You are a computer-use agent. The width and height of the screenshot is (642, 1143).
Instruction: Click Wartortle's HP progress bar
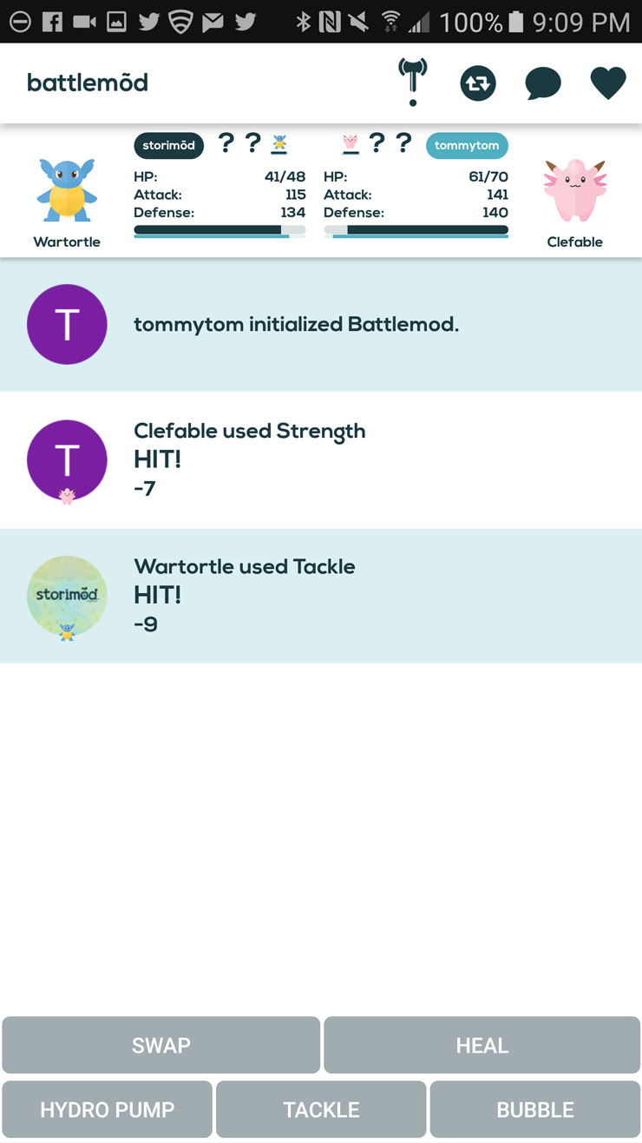click(219, 230)
